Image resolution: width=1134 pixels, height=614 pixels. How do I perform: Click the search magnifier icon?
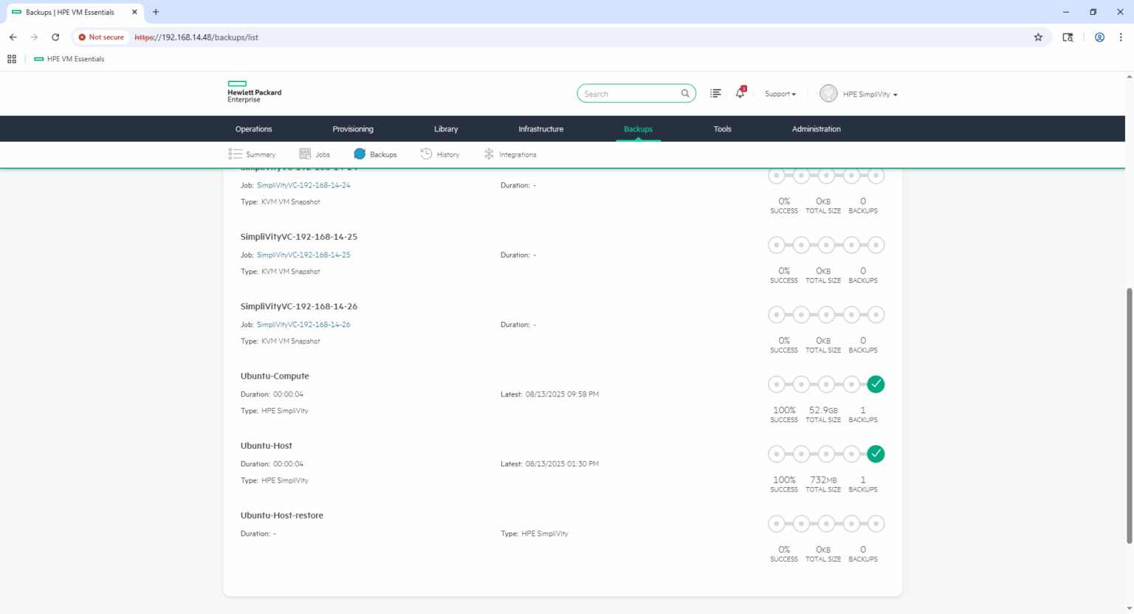pyautogui.click(x=685, y=94)
